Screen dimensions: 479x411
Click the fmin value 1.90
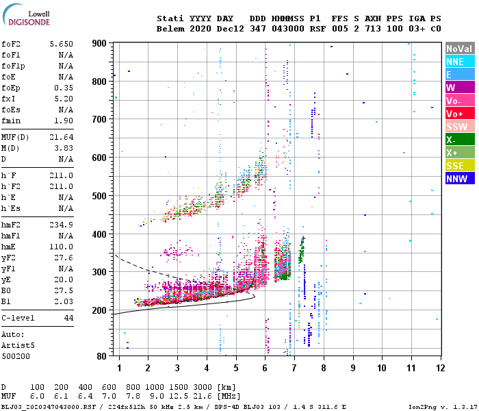click(64, 121)
